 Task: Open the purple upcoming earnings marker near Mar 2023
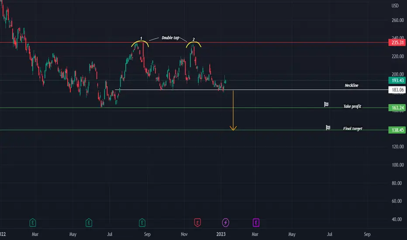[x=256, y=223]
